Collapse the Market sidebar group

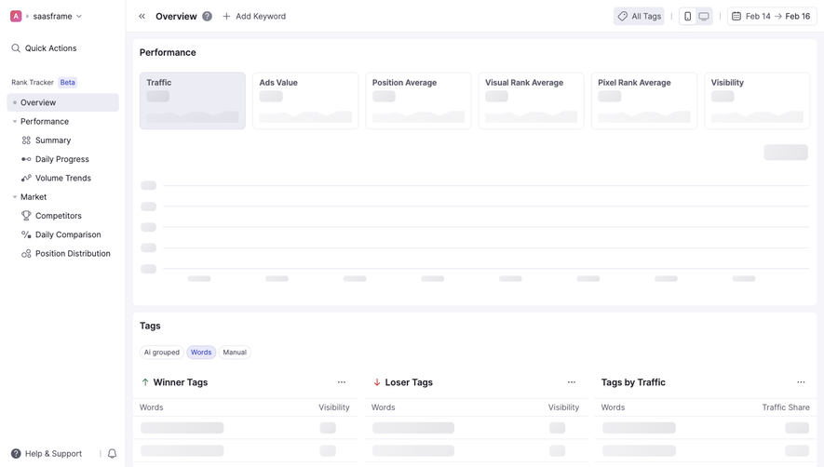click(x=15, y=197)
